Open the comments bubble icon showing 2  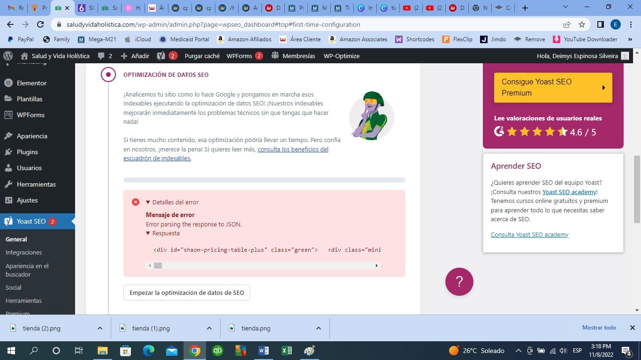(x=105, y=56)
